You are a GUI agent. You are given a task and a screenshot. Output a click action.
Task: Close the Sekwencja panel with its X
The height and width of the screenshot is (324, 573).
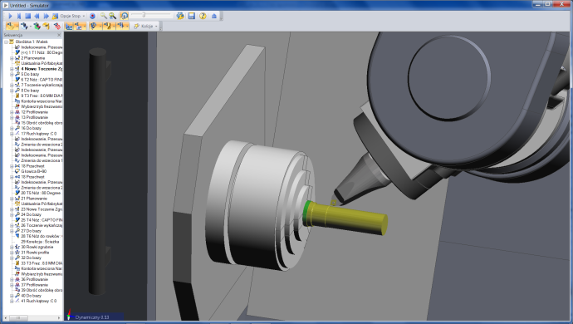coord(59,35)
